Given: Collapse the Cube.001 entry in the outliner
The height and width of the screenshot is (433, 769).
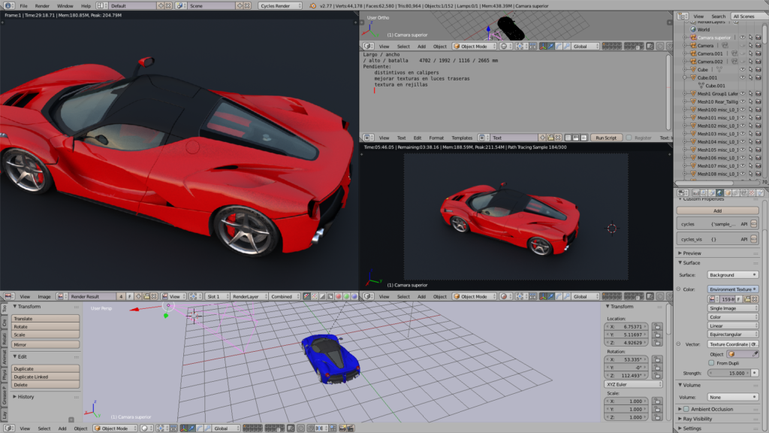Looking at the screenshot, I should click(683, 77).
